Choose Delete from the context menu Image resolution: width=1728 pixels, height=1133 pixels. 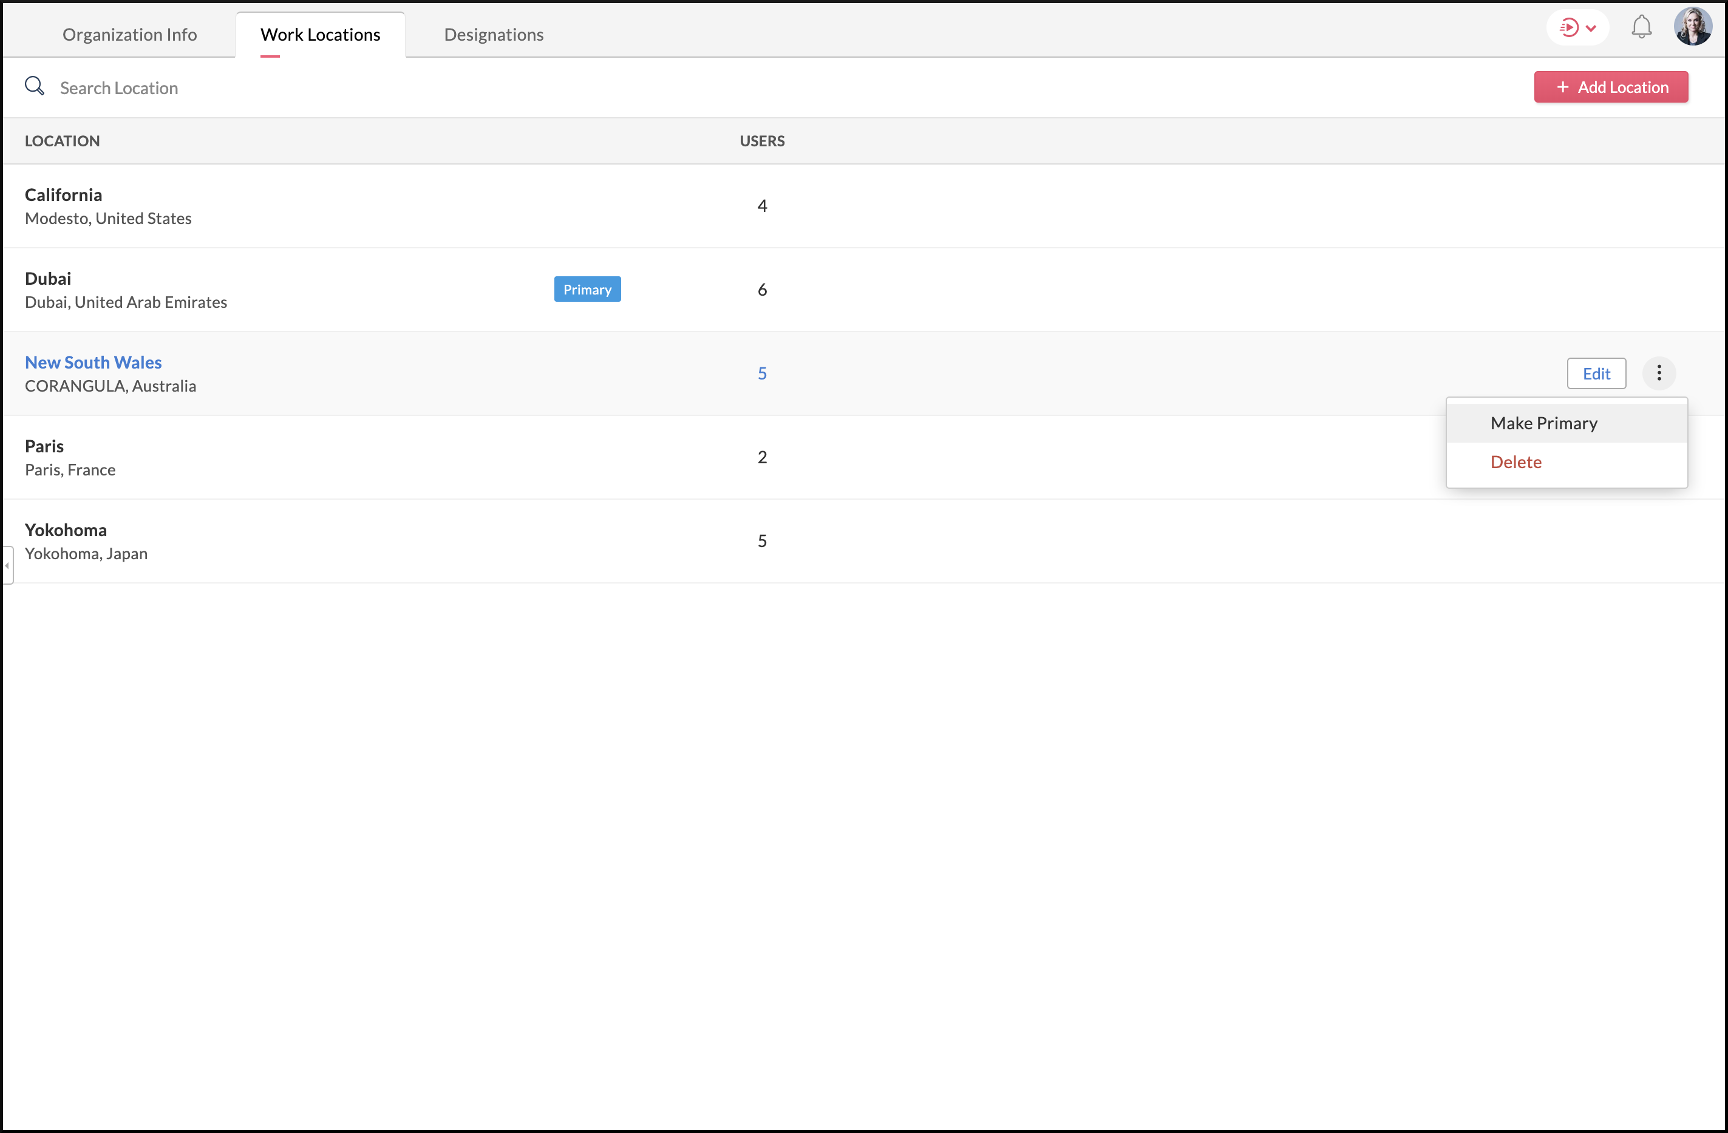(1515, 462)
